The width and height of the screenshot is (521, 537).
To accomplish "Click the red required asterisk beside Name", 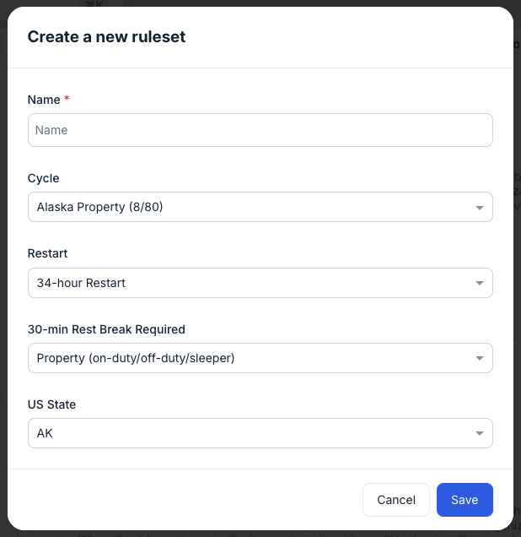I will pyautogui.click(x=67, y=100).
